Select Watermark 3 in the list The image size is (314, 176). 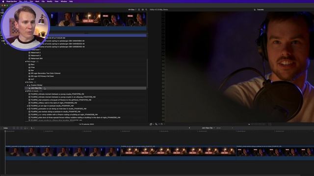(x=36, y=55)
